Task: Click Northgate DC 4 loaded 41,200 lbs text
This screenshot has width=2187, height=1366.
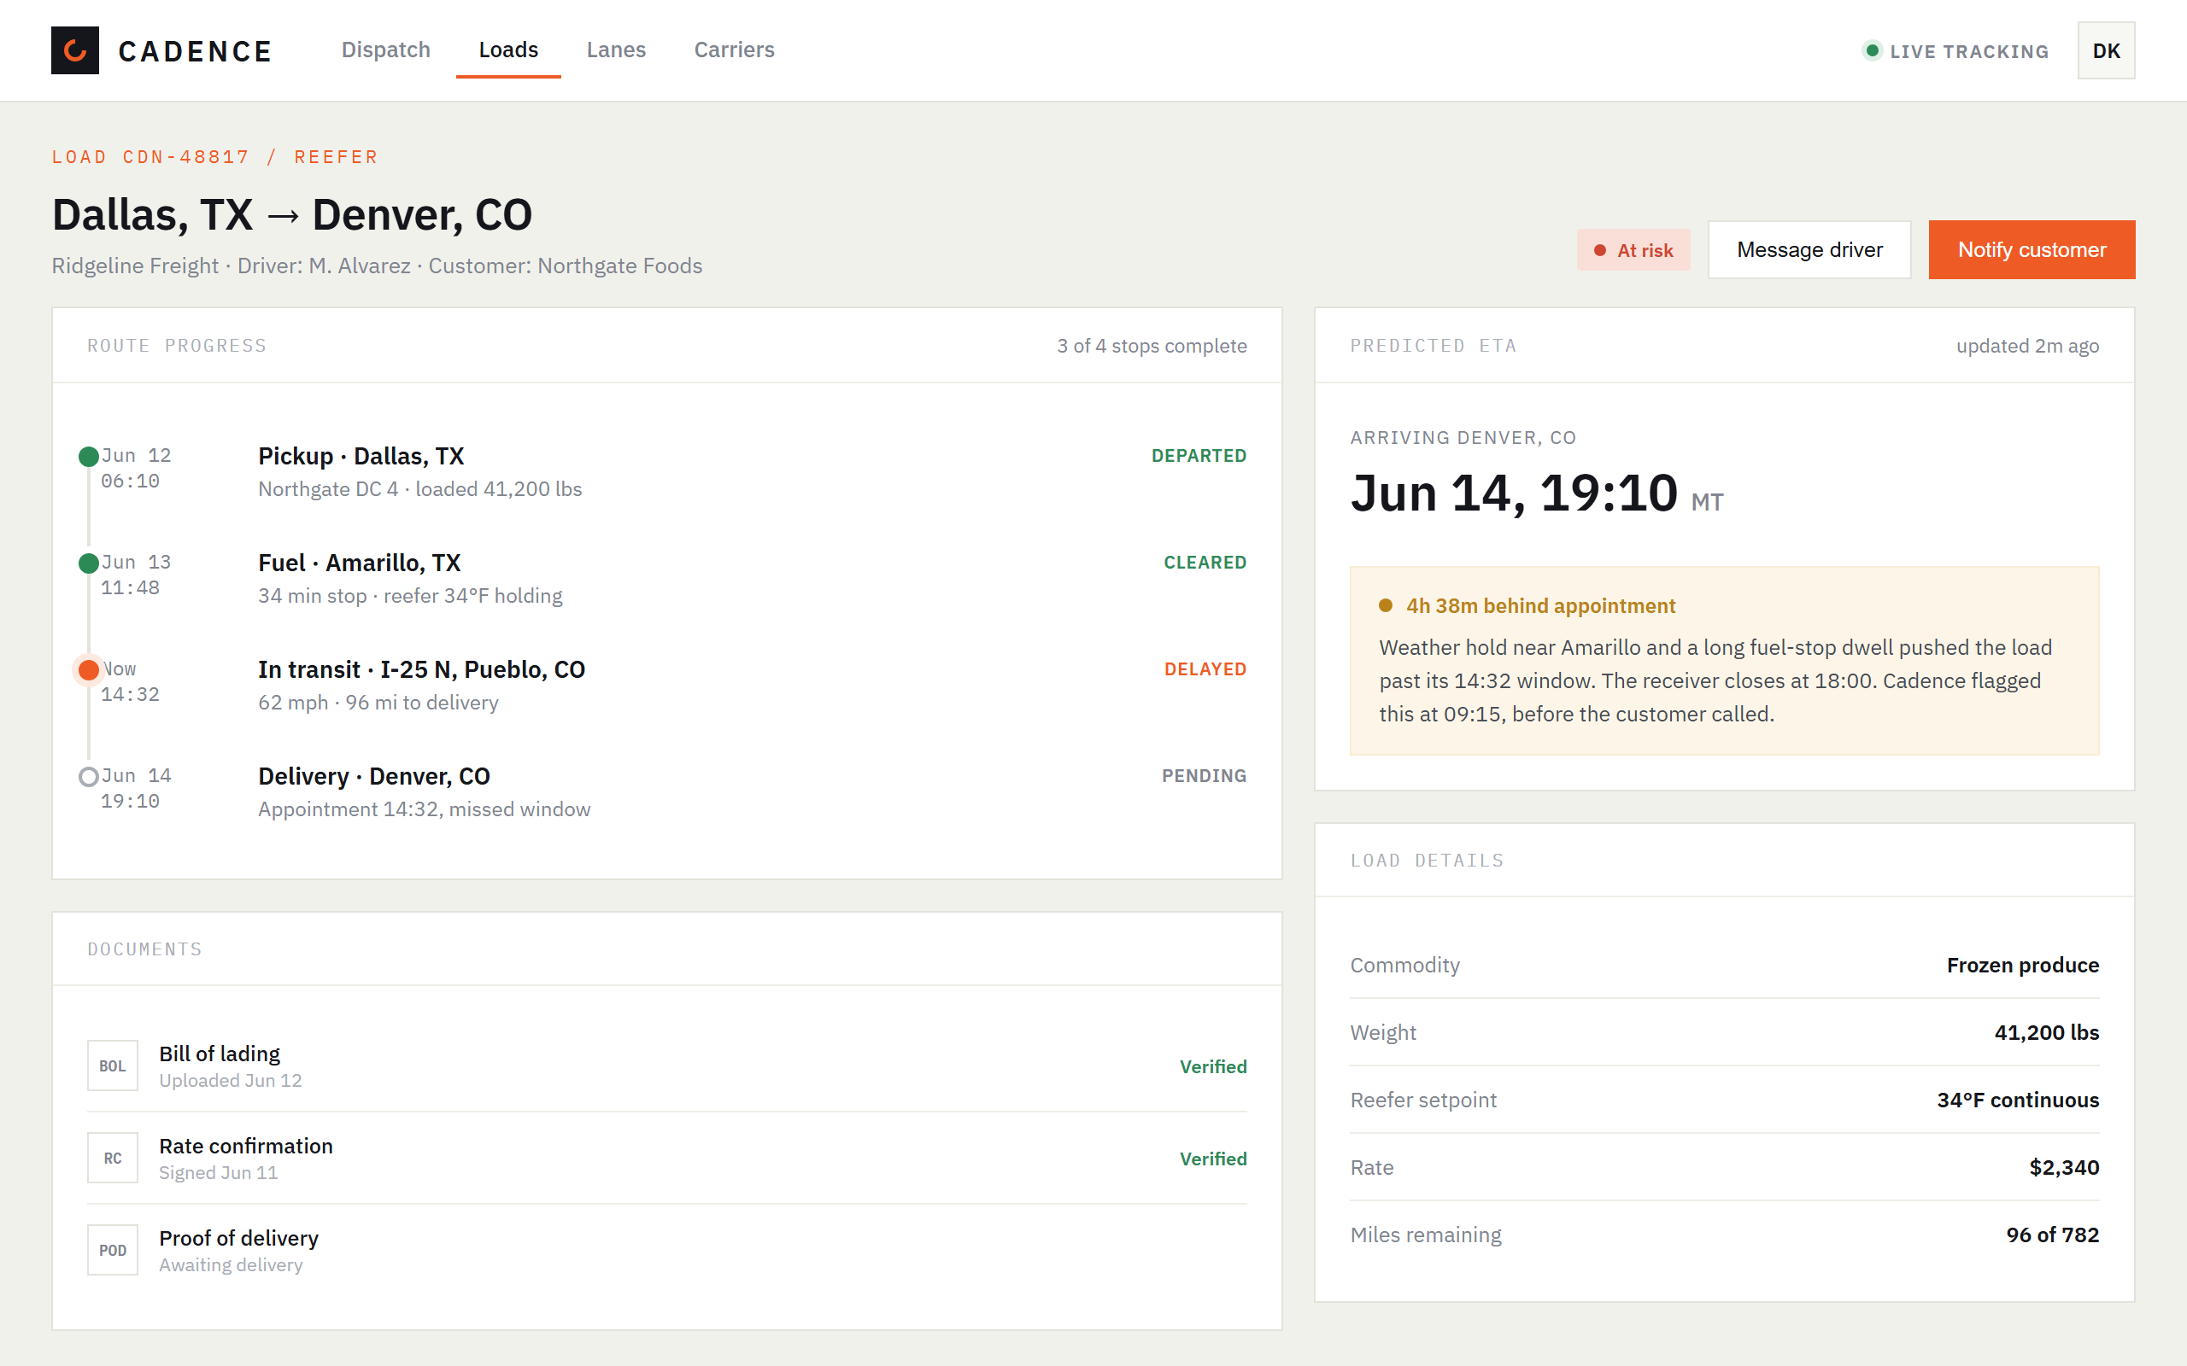Action: point(420,488)
